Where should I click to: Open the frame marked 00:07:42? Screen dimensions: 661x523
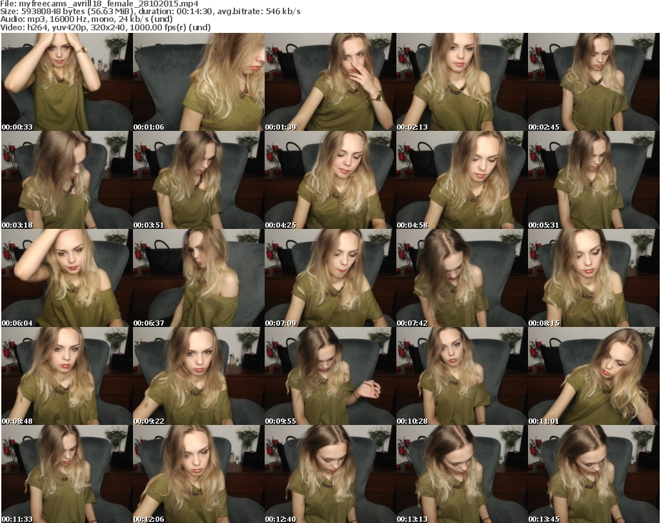462,279
